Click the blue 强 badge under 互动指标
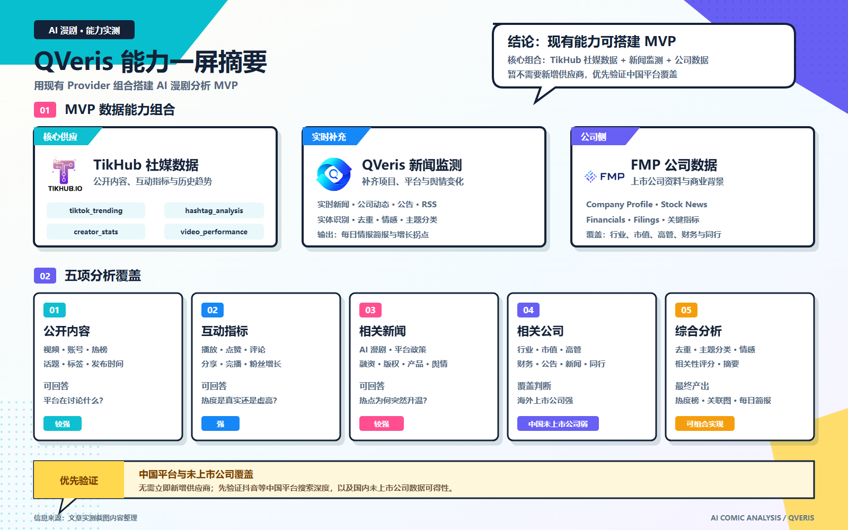 pos(220,423)
